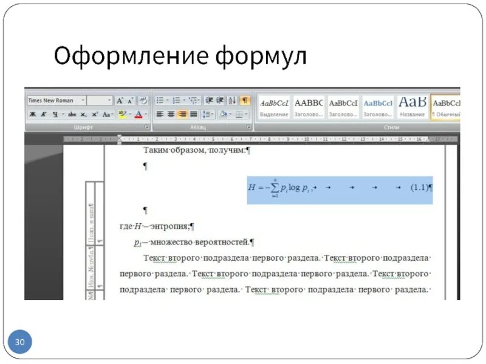Open the Change Case (Aa) menu

(x=107, y=115)
